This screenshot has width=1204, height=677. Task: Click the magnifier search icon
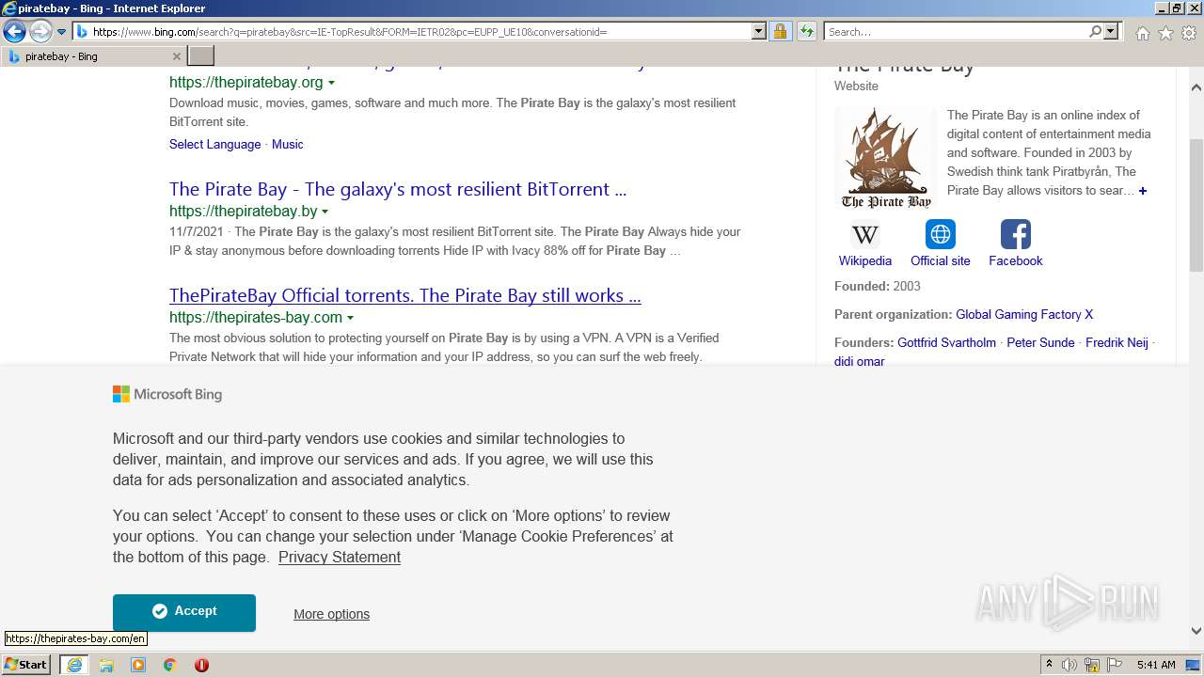[1095, 32]
